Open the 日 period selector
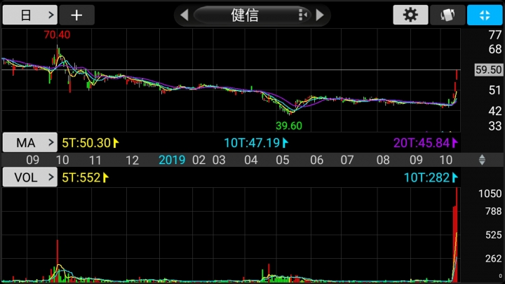Screen dimensions: 505x284 pyautogui.click(x=30, y=15)
